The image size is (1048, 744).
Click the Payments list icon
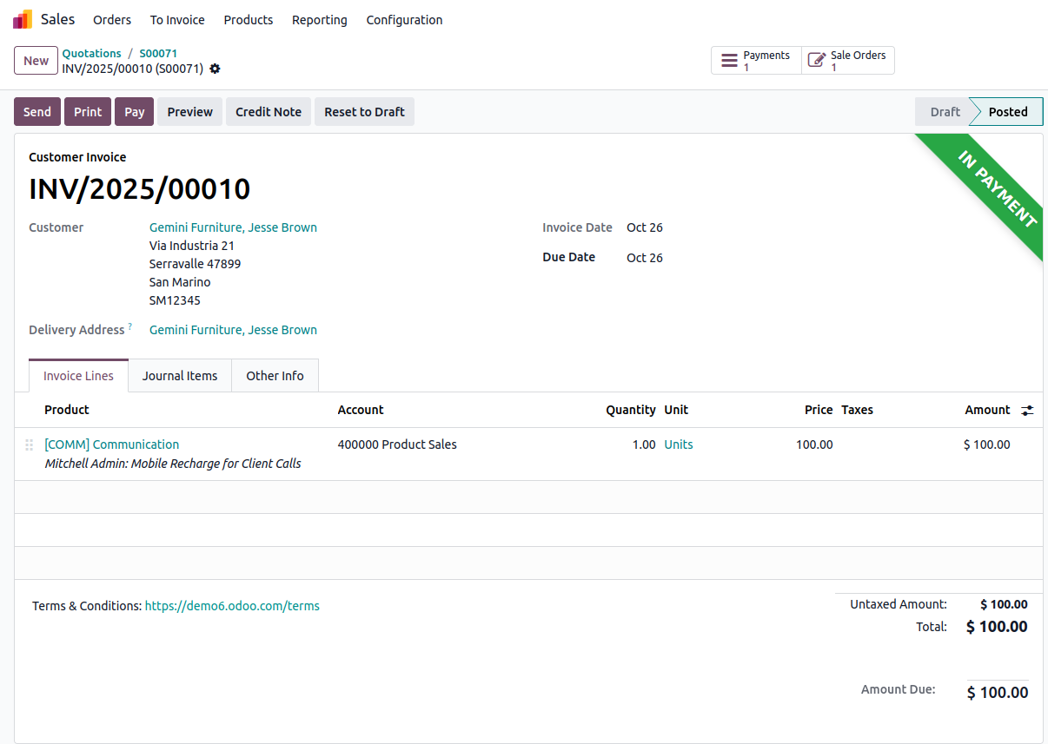tap(730, 61)
